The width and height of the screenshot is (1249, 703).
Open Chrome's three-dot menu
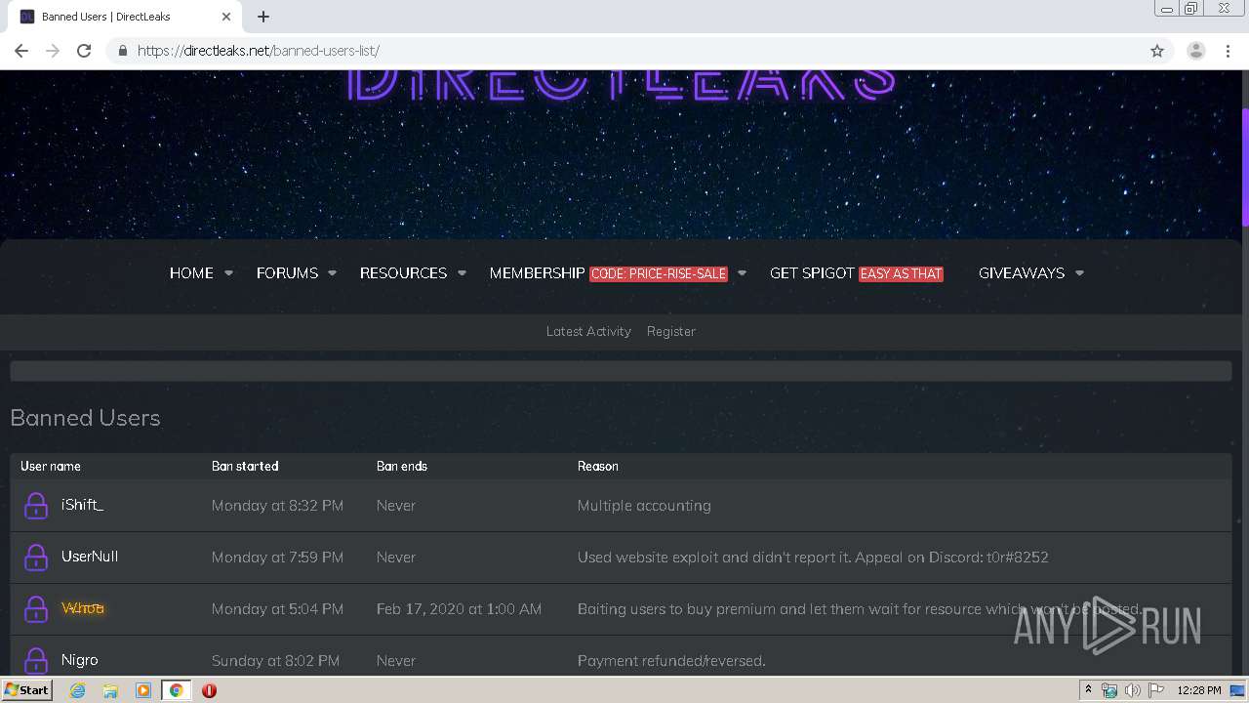1228,51
